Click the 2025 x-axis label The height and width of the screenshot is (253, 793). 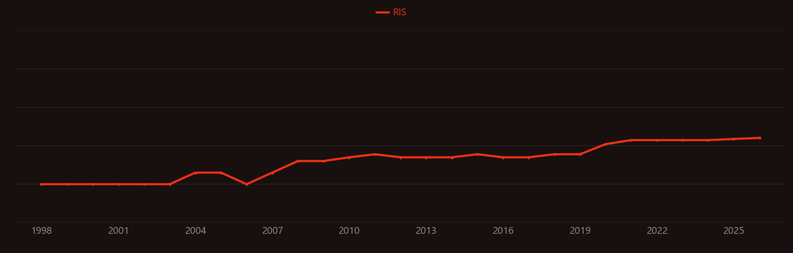coord(734,231)
